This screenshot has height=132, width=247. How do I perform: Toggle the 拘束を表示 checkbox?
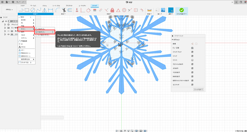(192, 76)
